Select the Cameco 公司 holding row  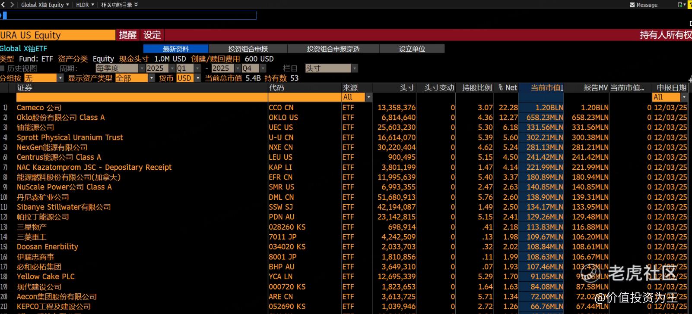[39, 108]
